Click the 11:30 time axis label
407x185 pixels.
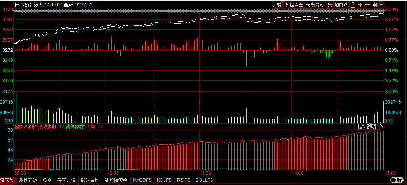(x=205, y=173)
